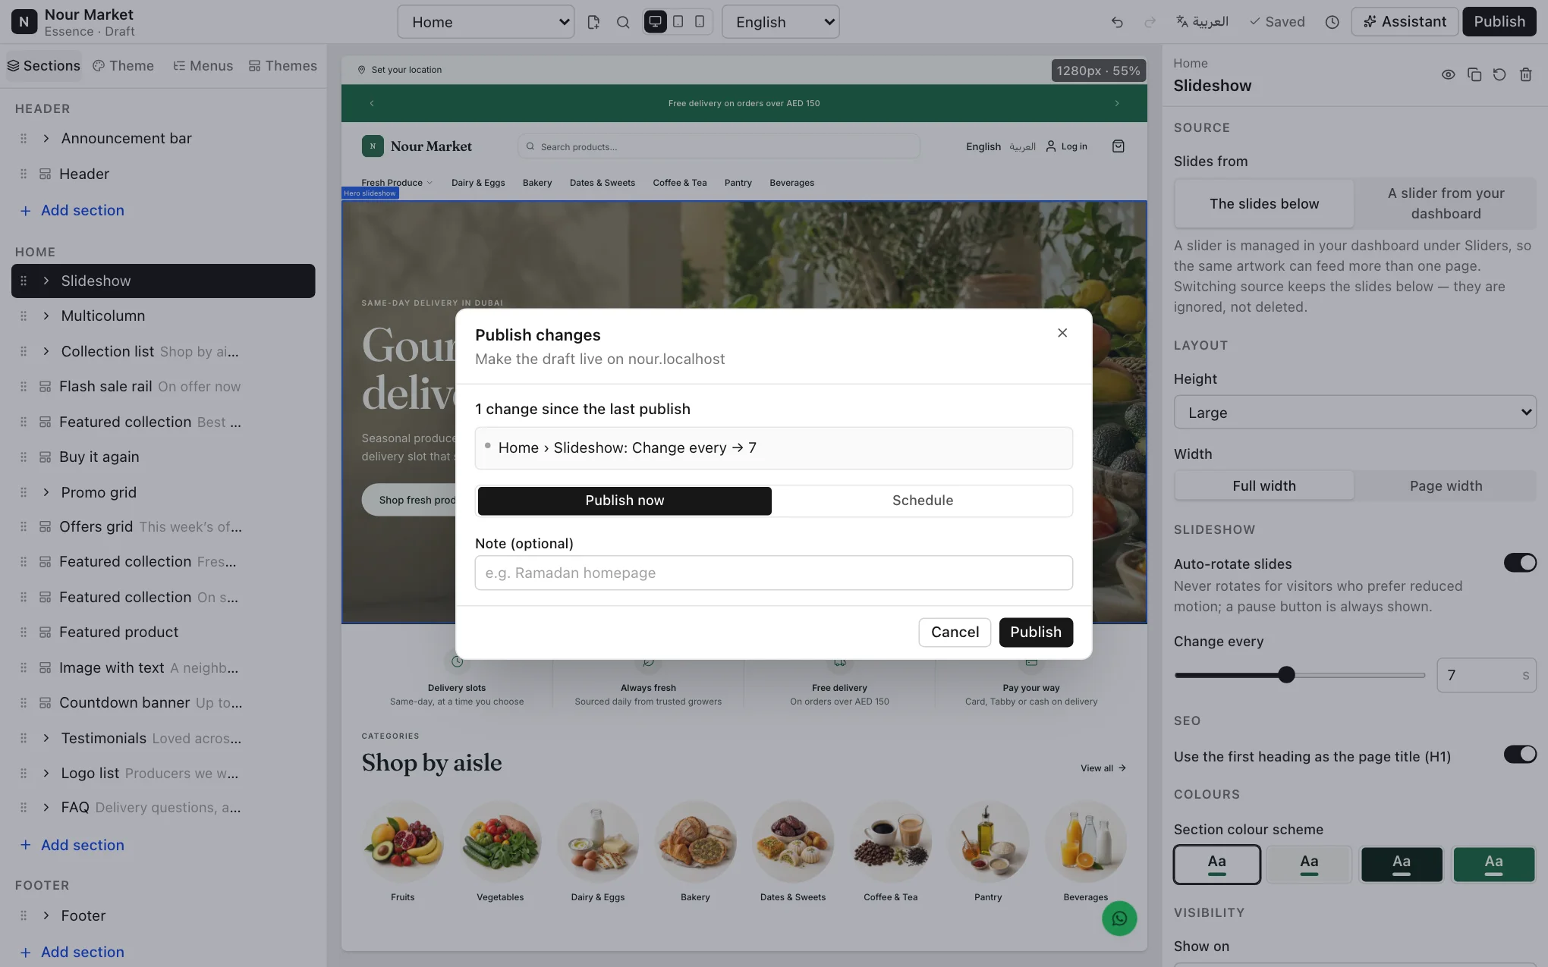Click the Nour Market N logo
Screen dimensions: 1548x967
coord(24,22)
